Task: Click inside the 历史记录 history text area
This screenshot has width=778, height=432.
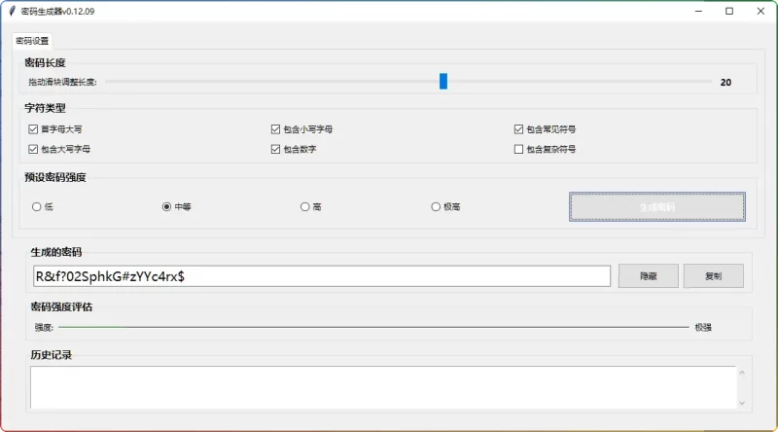Action: (379, 386)
